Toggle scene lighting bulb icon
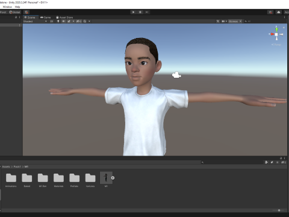The image size is (289, 217). (58, 21)
